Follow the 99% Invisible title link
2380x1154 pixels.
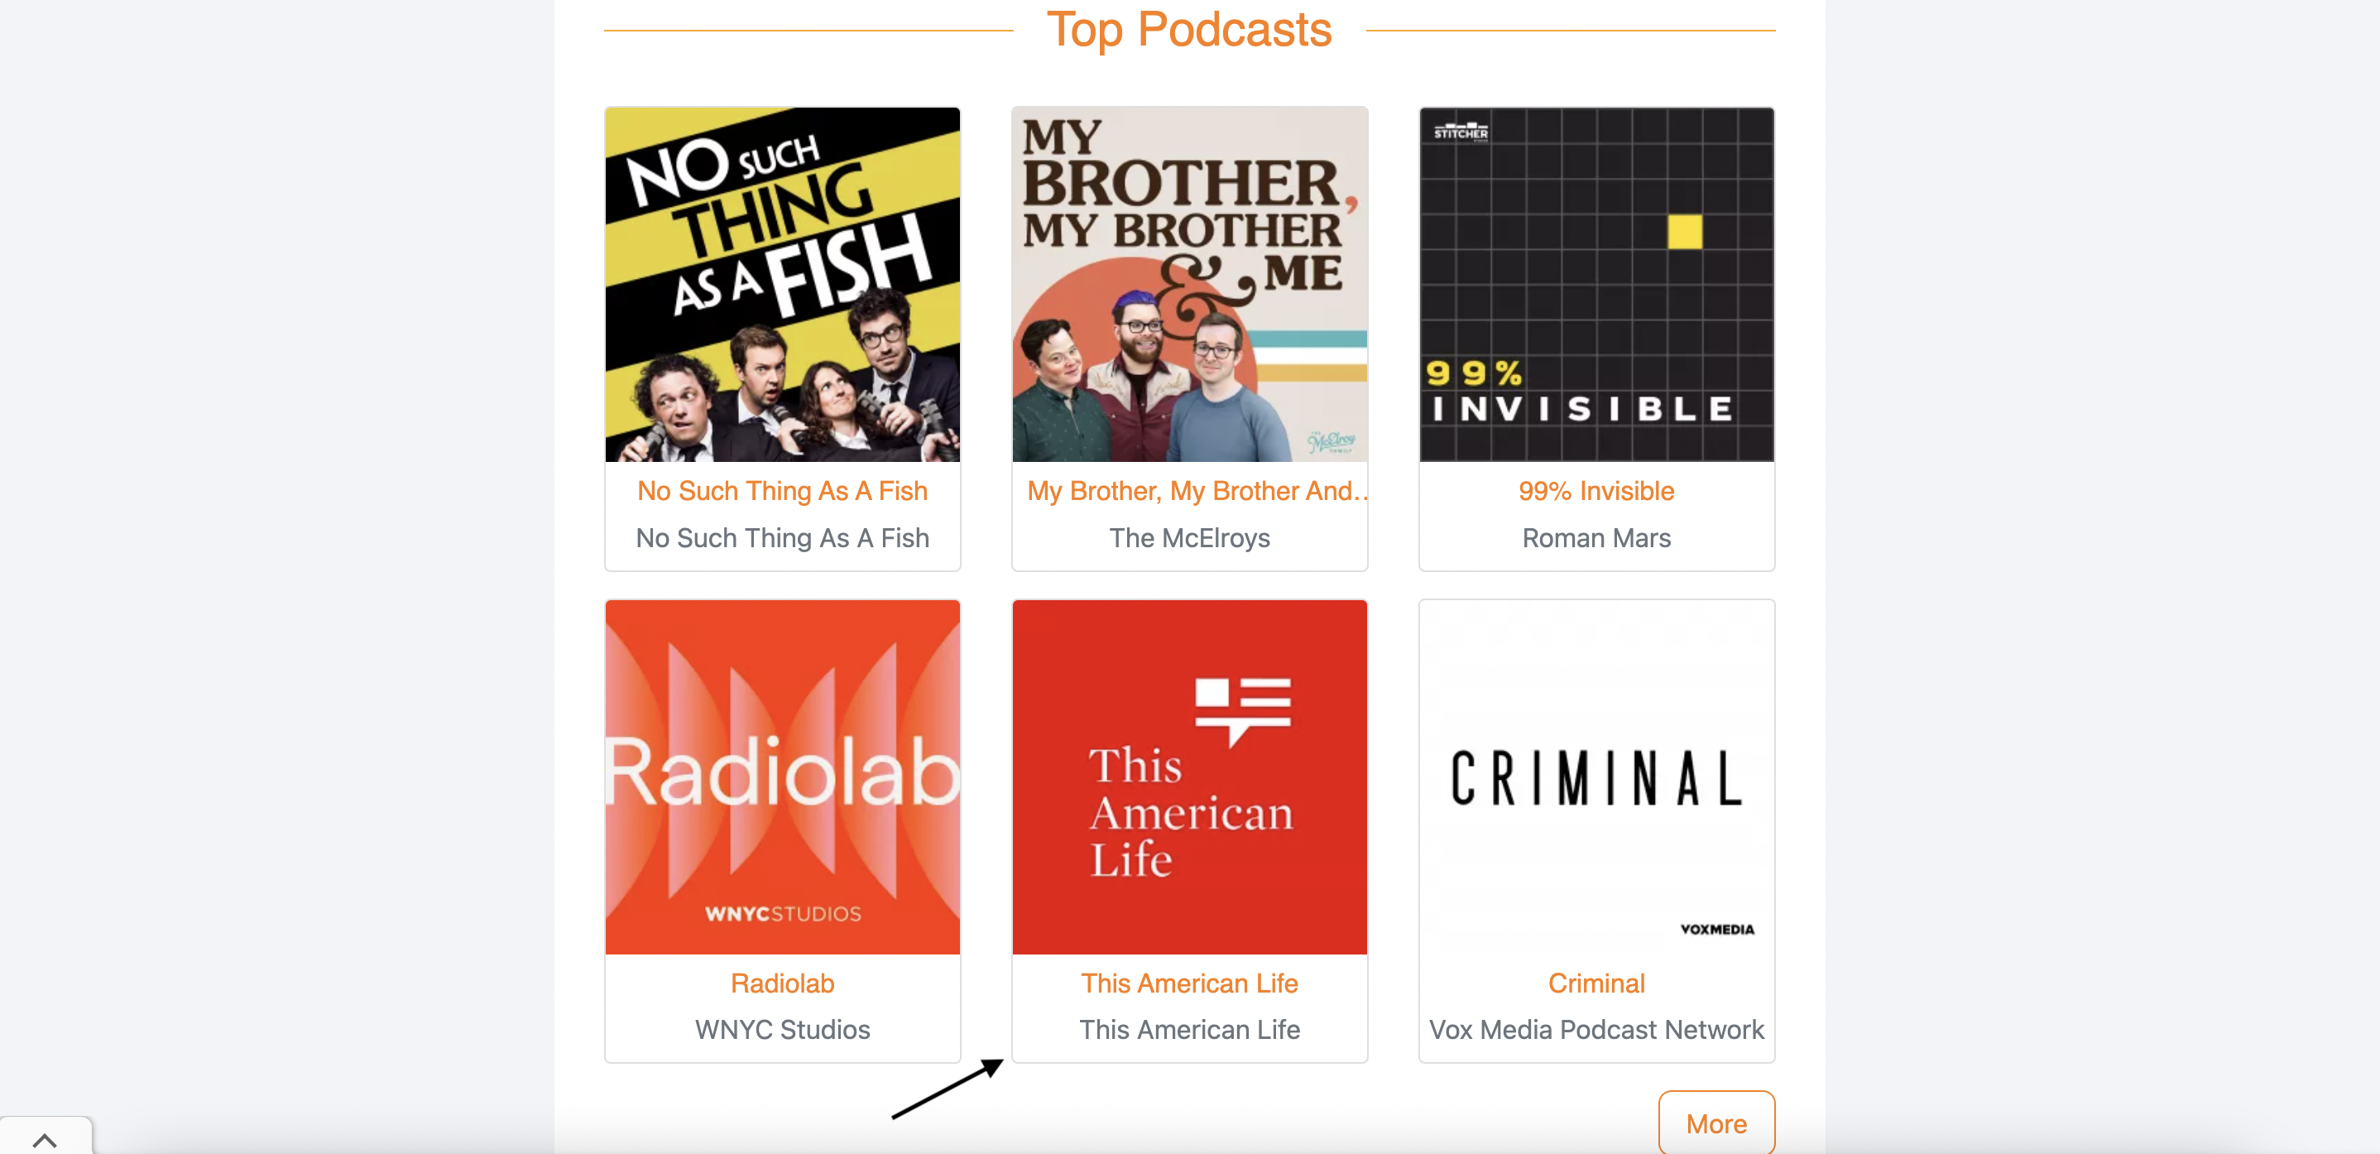pyautogui.click(x=1596, y=491)
